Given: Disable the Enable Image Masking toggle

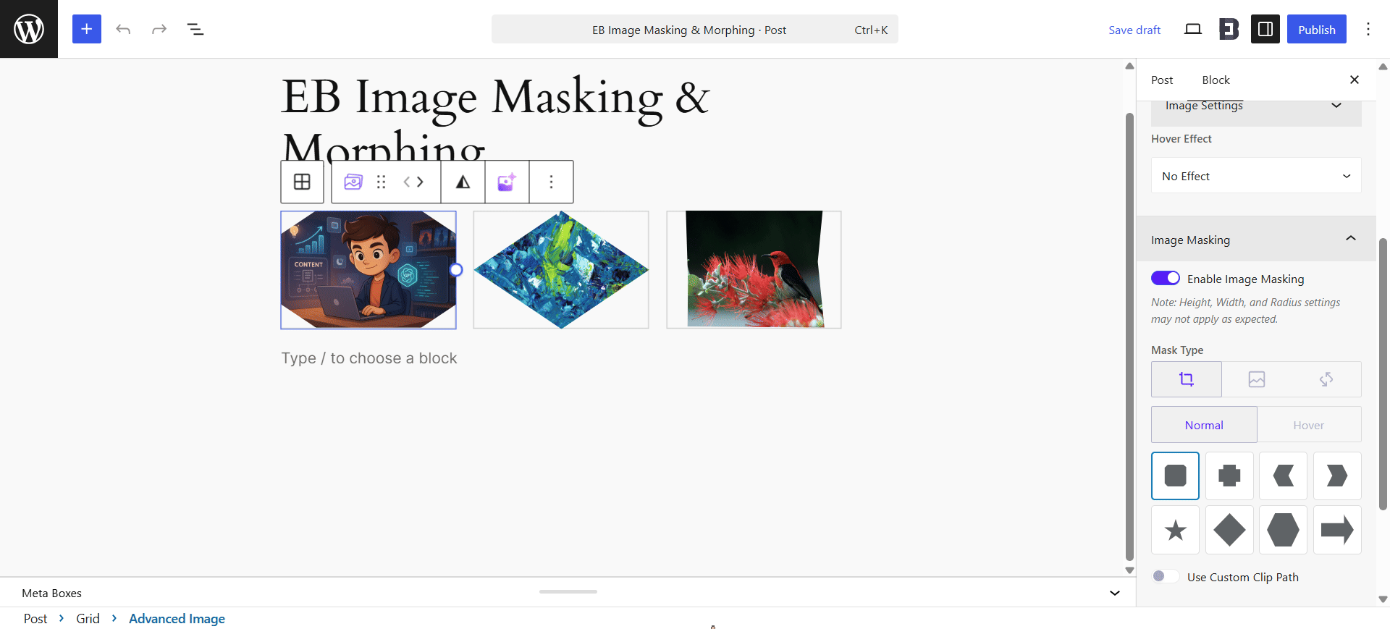Looking at the screenshot, I should point(1166,279).
